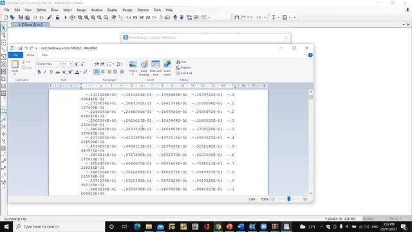412x232 pixels.
Task: Align text left in WordPad
Action: pyautogui.click(x=97, y=72)
